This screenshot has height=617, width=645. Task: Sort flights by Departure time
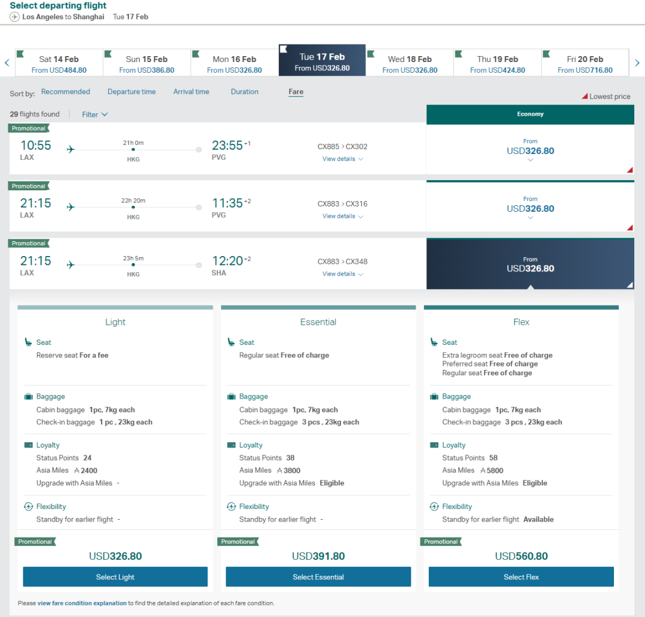tap(131, 92)
